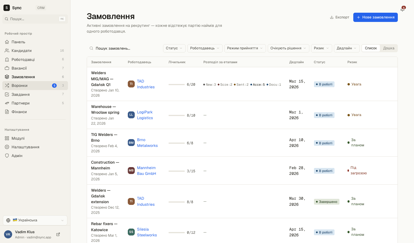Switch to Дошка view
Image resolution: width=414 pixels, height=243 pixels.
[389, 48]
